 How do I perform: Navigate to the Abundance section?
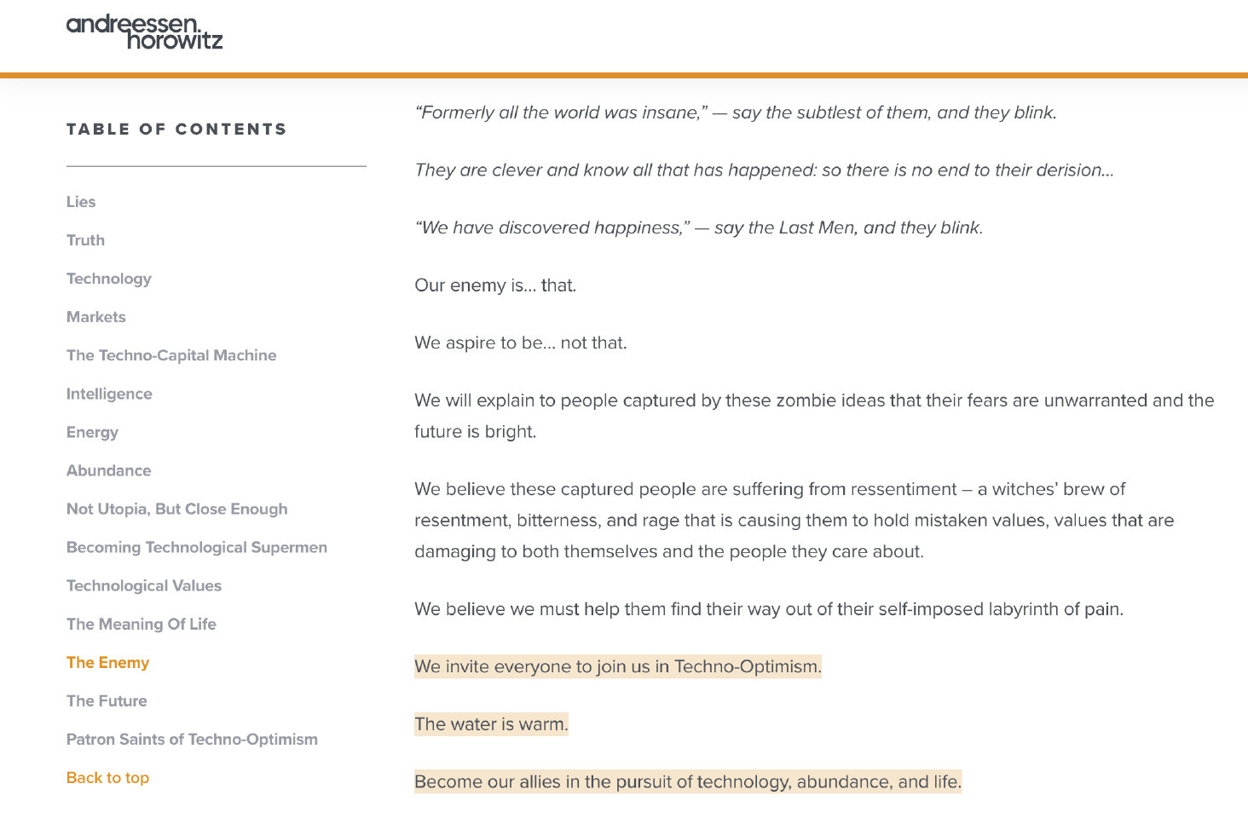point(108,470)
